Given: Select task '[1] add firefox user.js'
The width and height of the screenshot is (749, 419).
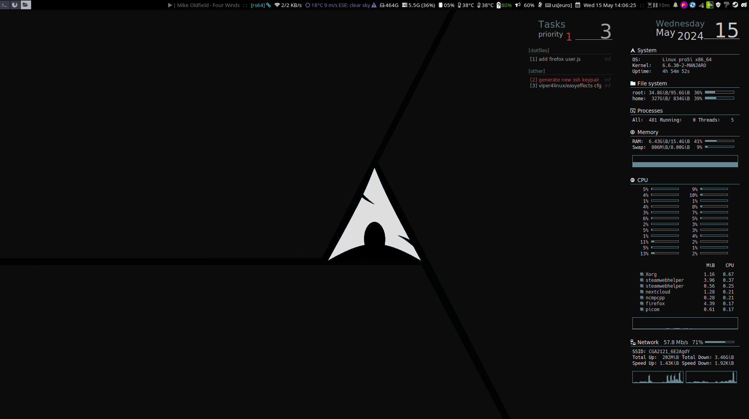Looking at the screenshot, I should click(x=555, y=59).
